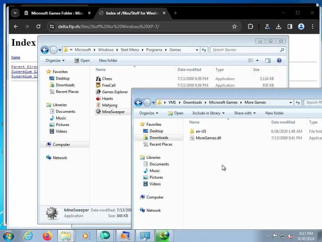
Task: Go back in More Games explorer window
Action: pos(138,102)
